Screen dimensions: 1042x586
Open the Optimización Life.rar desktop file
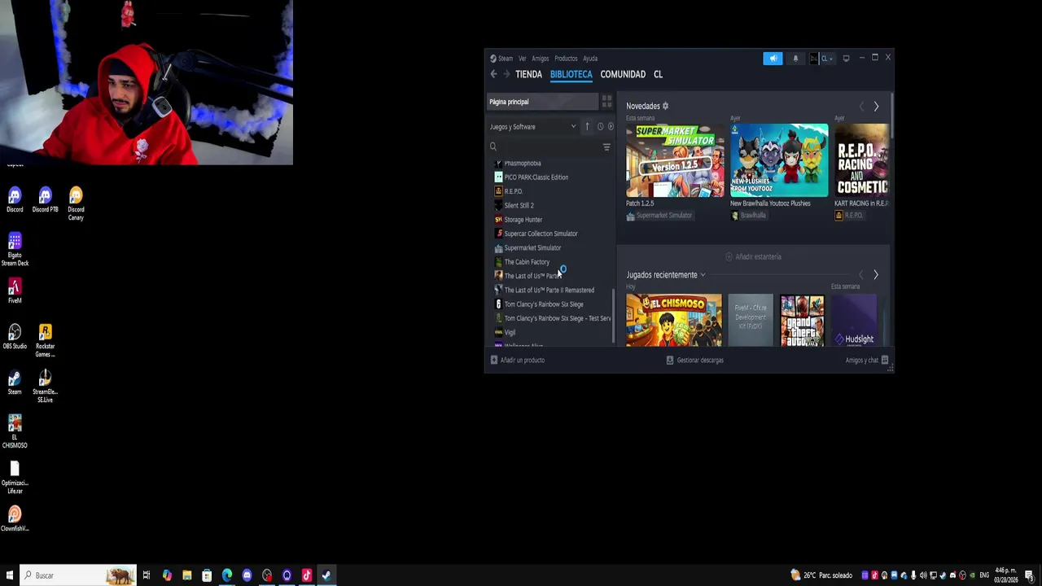[15, 478]
